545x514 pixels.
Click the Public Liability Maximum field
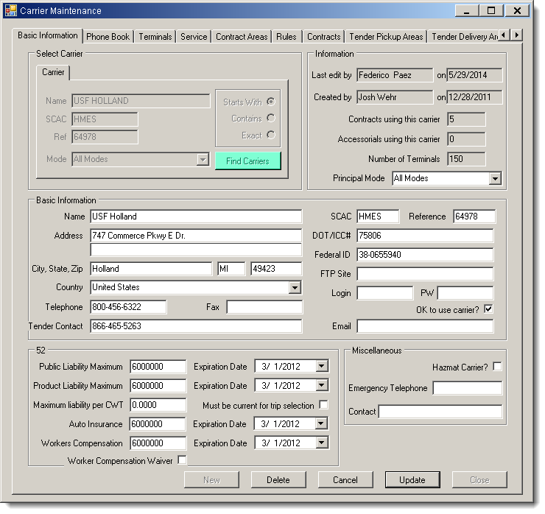[158, 367]
